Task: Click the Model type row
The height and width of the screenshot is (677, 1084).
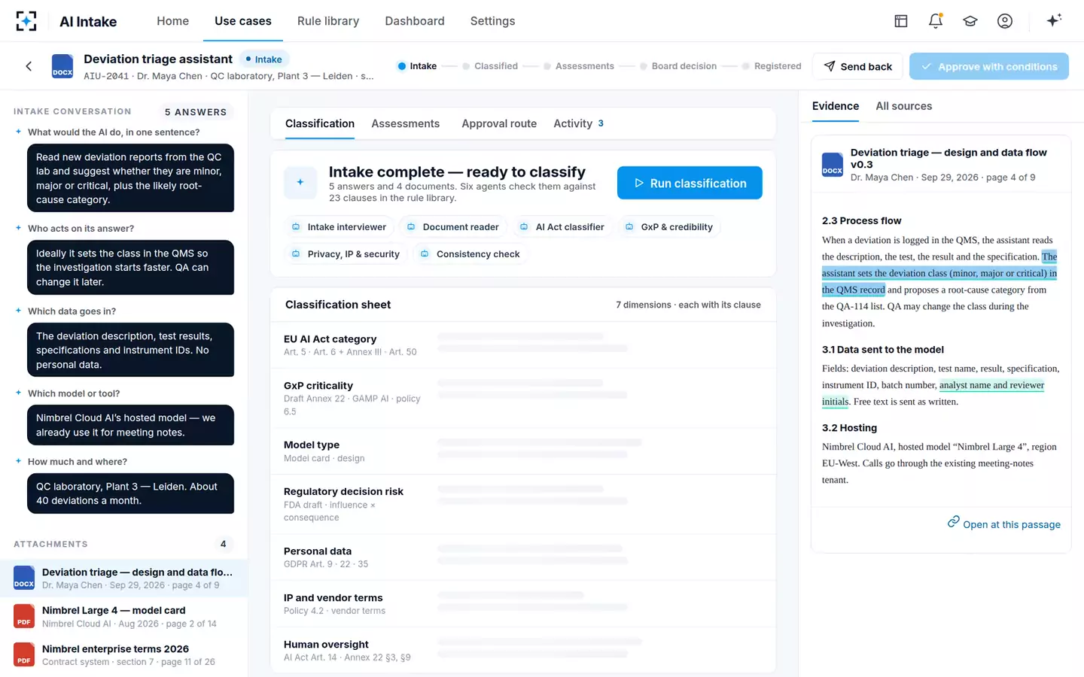Action: [x=522, y=451]
